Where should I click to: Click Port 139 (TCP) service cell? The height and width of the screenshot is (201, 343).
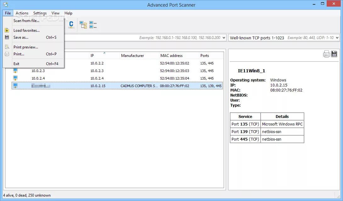point(245,132)
